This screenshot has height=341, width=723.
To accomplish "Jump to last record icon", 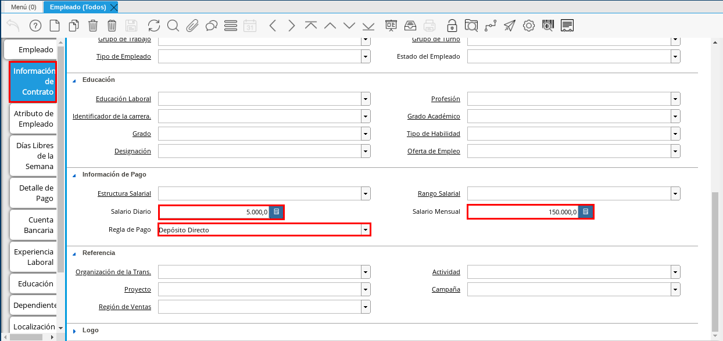I will [368, 26].
